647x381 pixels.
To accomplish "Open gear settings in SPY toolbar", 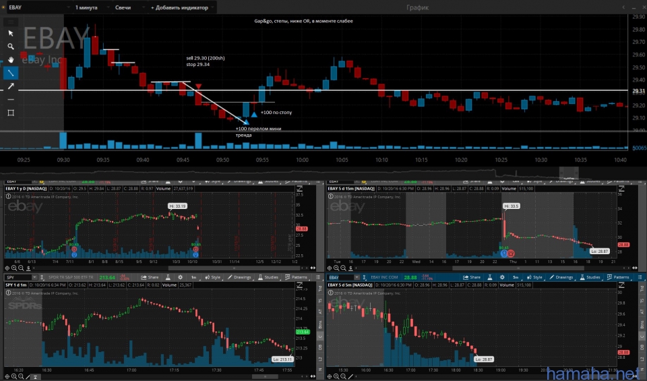I will (180, 277).
